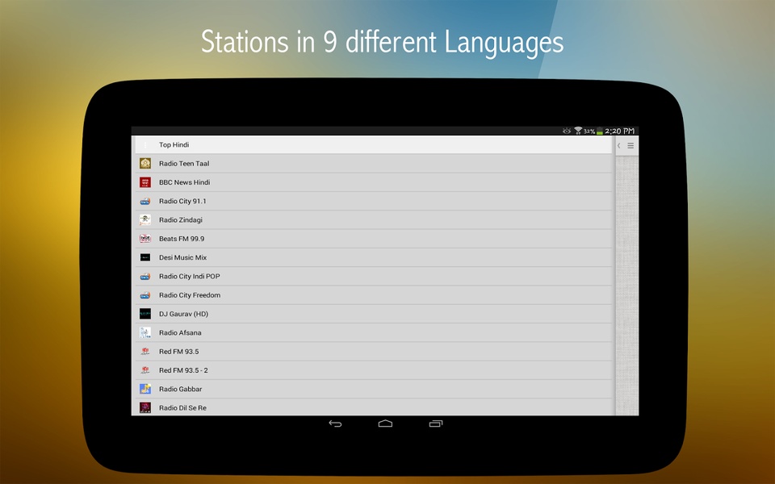Tap the Radio City Freedom logo icon
The image size is (775, 484).
point(145,295)
